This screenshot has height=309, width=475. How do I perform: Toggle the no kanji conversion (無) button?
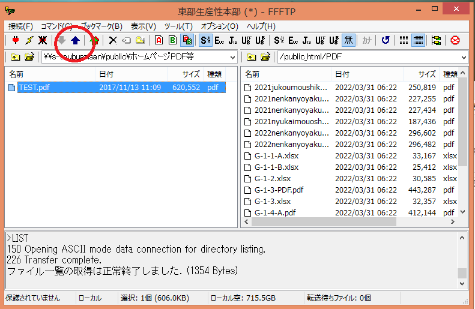(348, 40)
